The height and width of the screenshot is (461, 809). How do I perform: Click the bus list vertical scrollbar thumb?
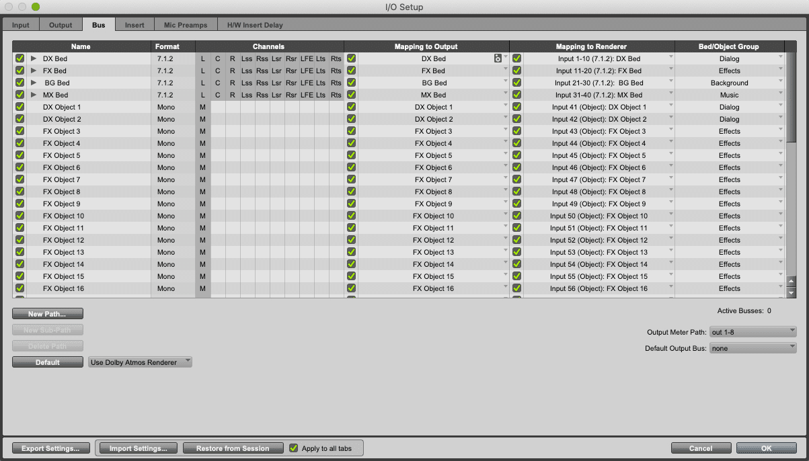791,97
